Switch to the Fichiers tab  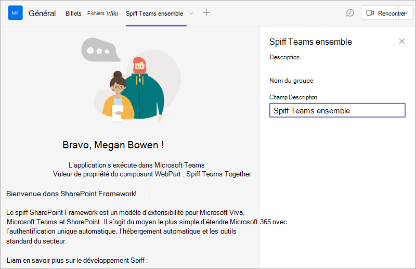[96, 14]
